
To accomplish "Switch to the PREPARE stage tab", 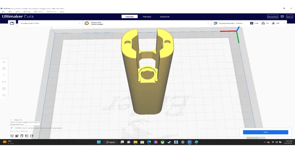I will (x=129, y=17).
